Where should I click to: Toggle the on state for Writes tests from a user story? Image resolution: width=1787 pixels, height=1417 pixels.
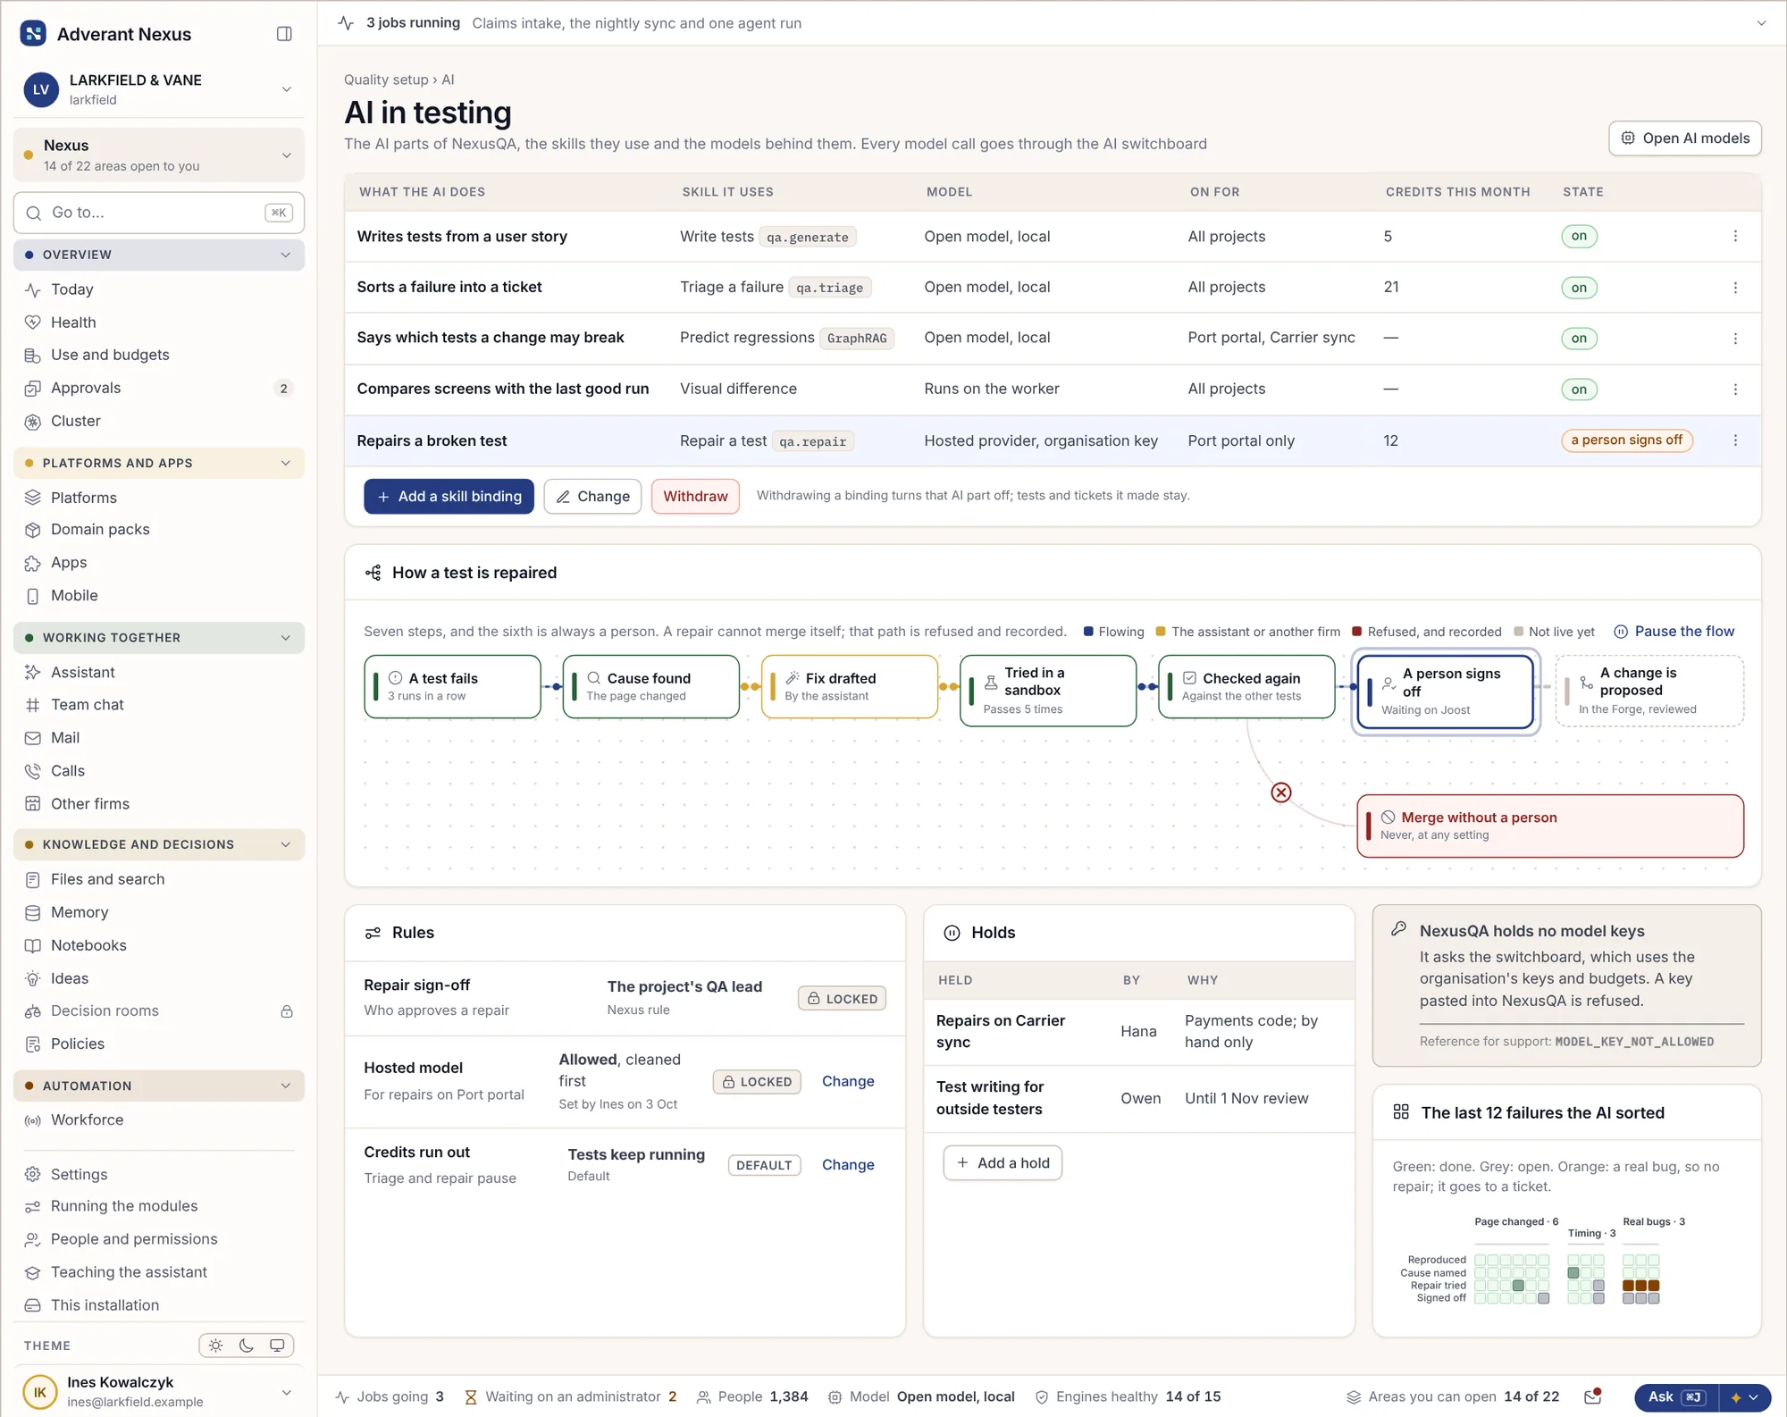click(x=1579, y=236)
